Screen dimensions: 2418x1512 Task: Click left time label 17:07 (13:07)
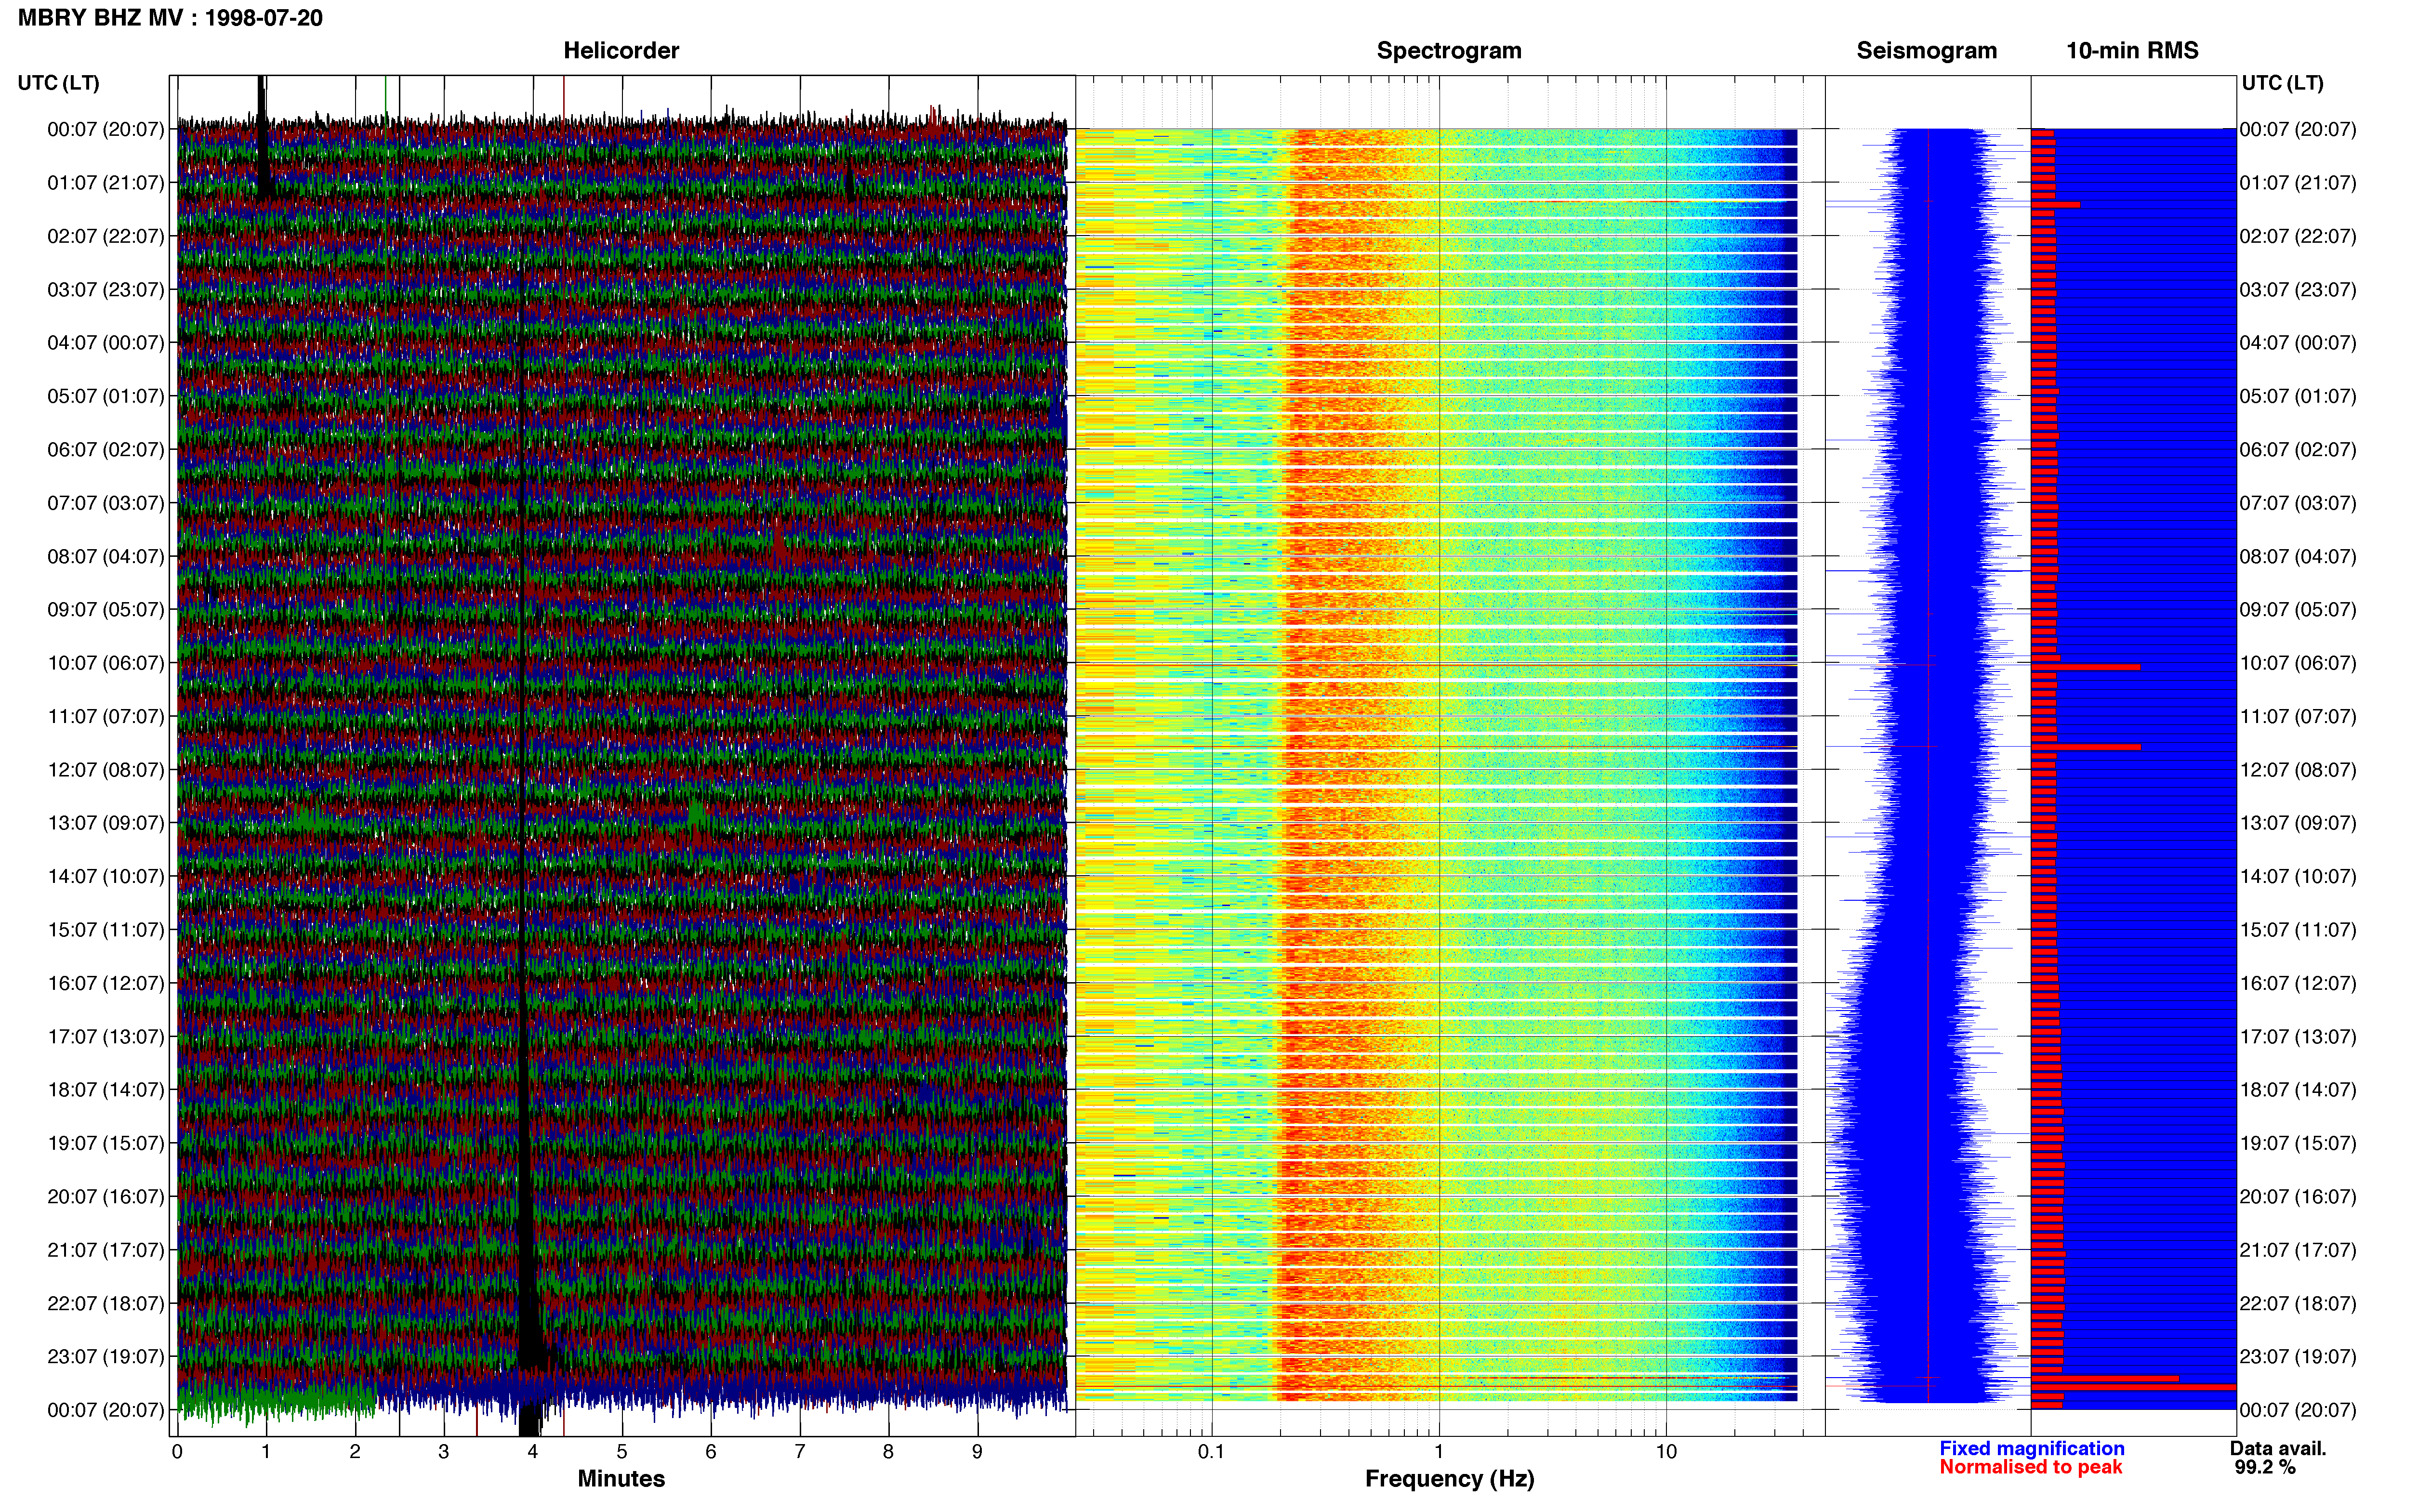point(105,1037)
